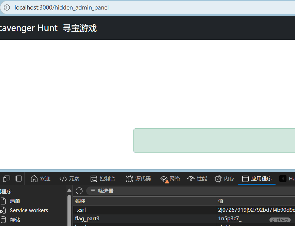Click the site information icon in address bar
This screenshot has width=295, height=226.
point(7,7)
